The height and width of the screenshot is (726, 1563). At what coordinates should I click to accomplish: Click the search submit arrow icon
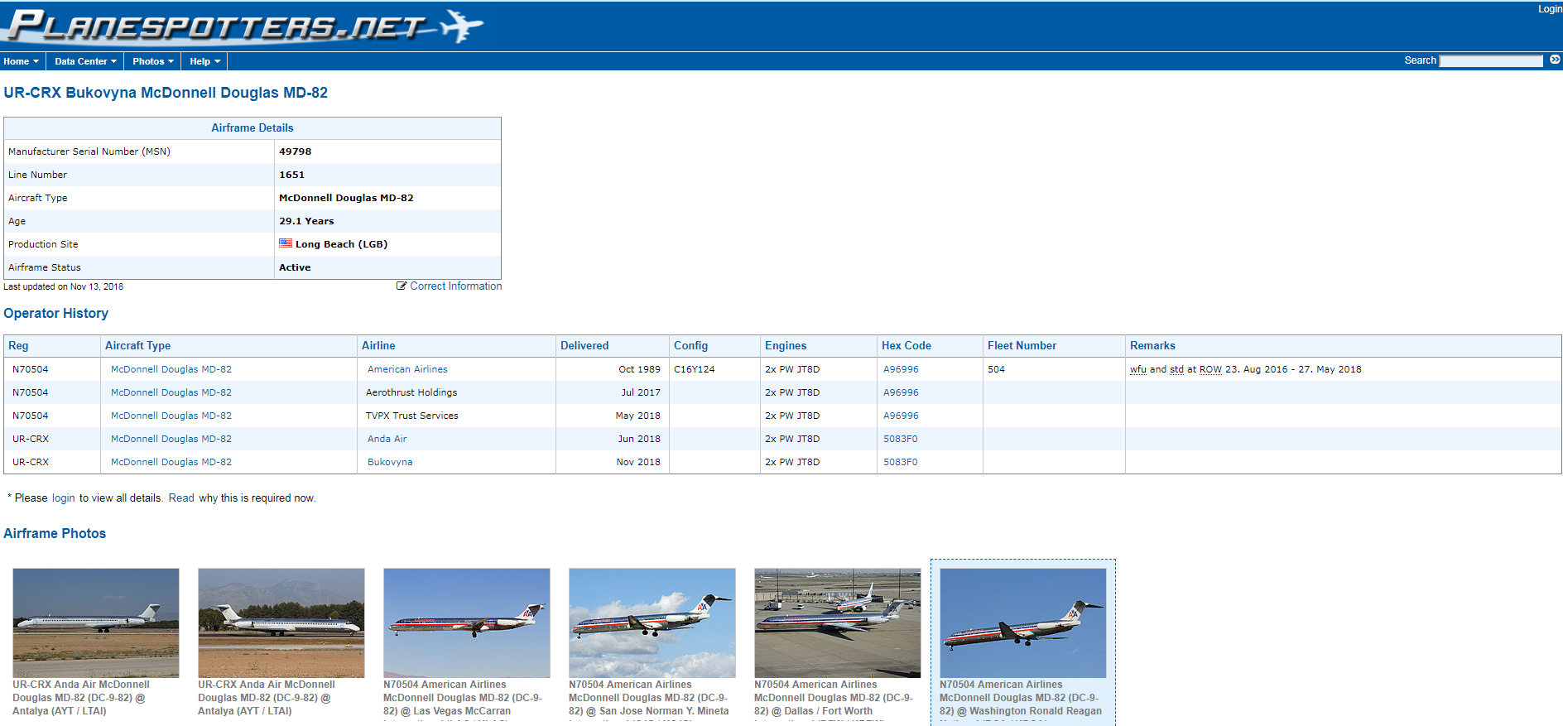(1555, 60)
